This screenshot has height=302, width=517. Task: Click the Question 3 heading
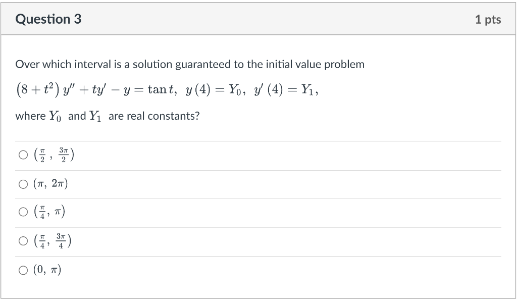tap(48, 19)
